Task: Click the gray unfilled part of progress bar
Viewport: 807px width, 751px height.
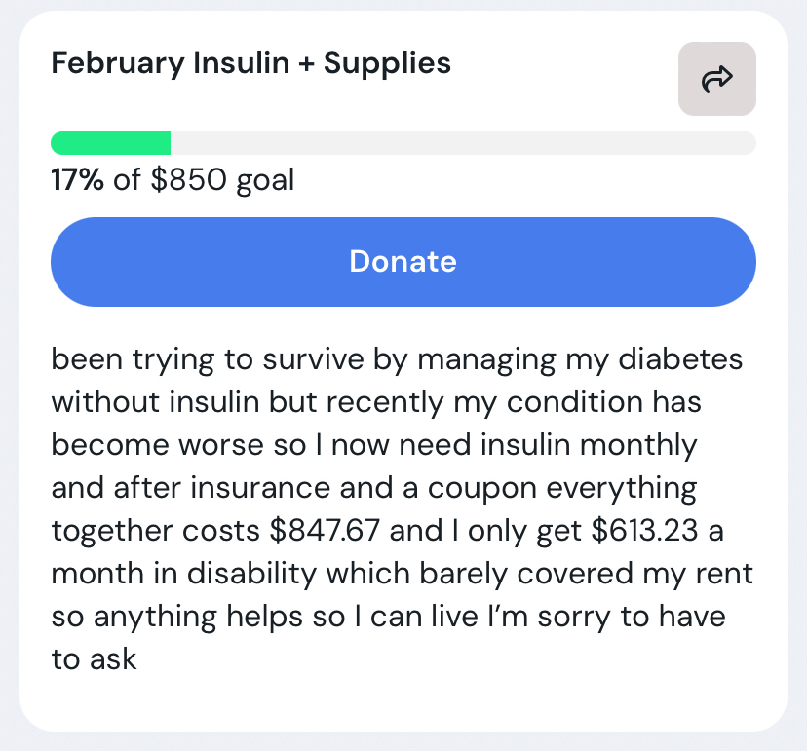Action: click(463, 143)
